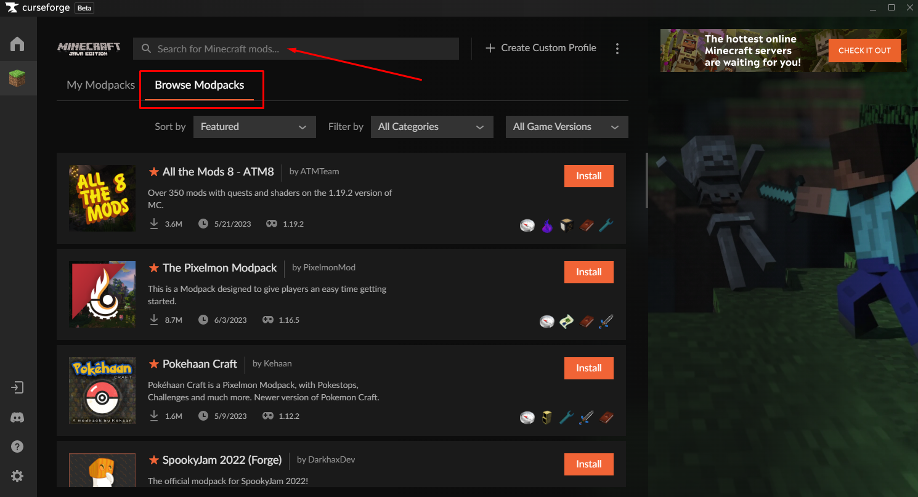The width and height of the screenshot is (918, 497).
Task: Click the red book icon on Pixelmon Modpack
Action: click(587, 321)
